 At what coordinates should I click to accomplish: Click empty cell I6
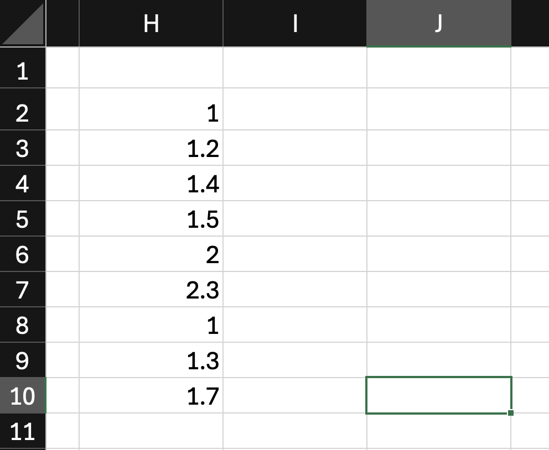tap(295, 254)
